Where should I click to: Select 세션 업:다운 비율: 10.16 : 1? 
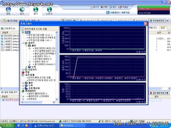[40, 35]
